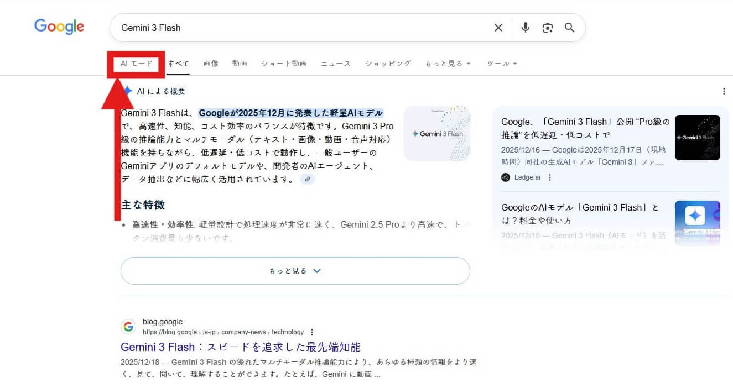
Task: Open blog.google result three-dot menu
Action: tap(312, 332)
